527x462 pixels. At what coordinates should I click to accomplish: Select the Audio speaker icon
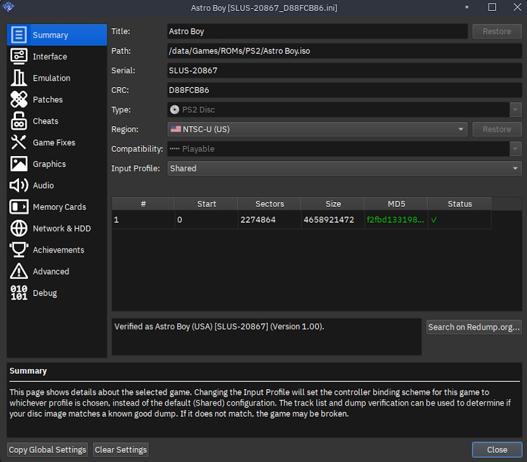click(x=19, y=185)
